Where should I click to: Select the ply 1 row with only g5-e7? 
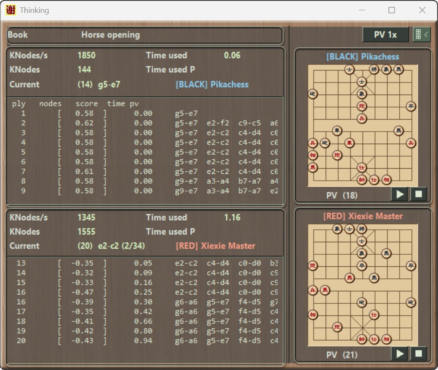145,113
